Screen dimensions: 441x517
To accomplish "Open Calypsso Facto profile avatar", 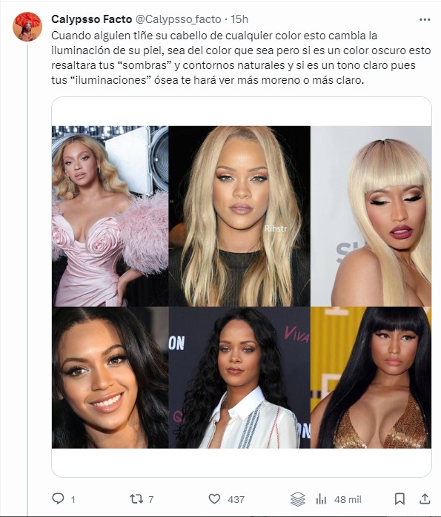I will [27, 27].
